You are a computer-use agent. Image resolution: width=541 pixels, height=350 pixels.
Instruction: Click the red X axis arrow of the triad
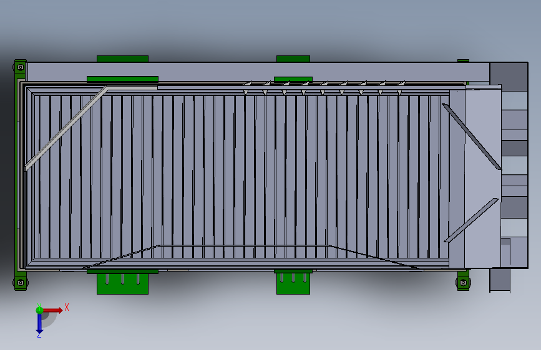click(x=53, y=310)
